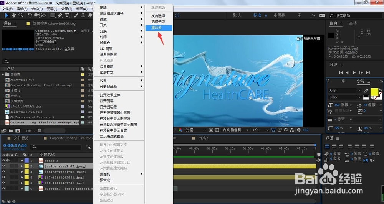The height and width of the screenshot is (204, 384).
Task: Select the Pan Behind anchor point tool
Action: point(44,15)
